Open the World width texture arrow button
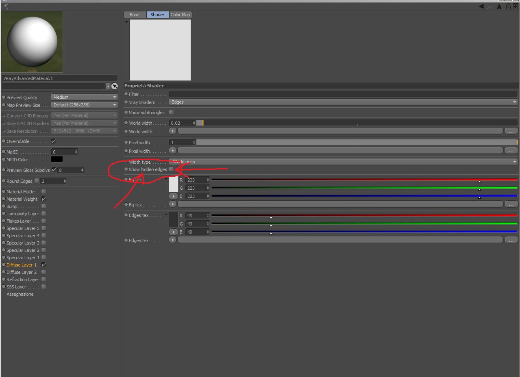The image size is (520, 377). (173, 131)
